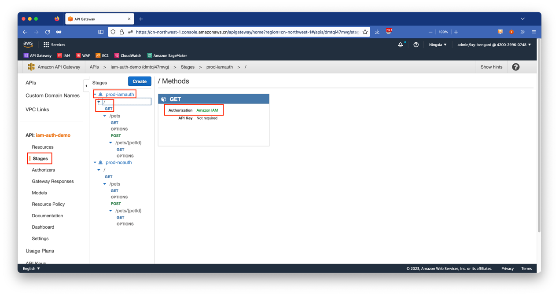Viewport: 559px width, 296px height.
Task: Open the APIs breadcrumb link
Action: click(x=94, y=67)
